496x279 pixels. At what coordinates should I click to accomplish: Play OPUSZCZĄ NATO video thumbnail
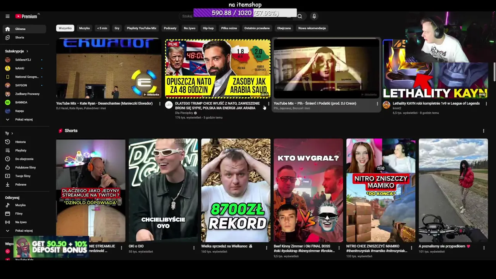pyautogui.click(x=218, y=69)
